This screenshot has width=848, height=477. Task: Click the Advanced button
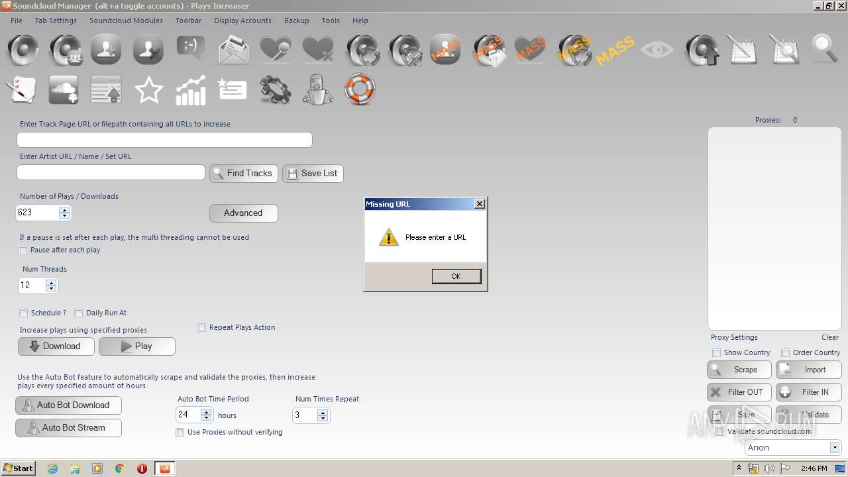(243, 213)
